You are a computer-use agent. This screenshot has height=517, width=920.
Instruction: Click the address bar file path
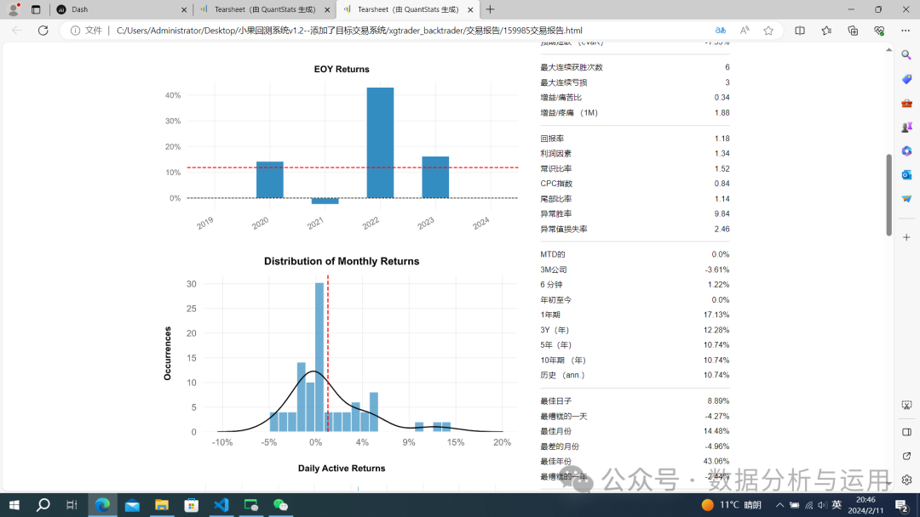pos(349,31)
